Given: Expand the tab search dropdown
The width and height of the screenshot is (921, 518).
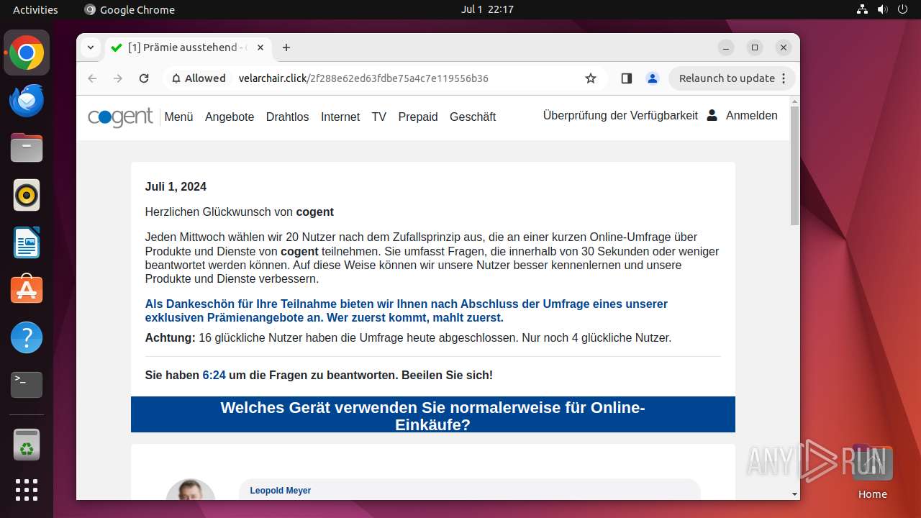Looking at the screenshot, I should pyautogui.click(x=90, y=47).
